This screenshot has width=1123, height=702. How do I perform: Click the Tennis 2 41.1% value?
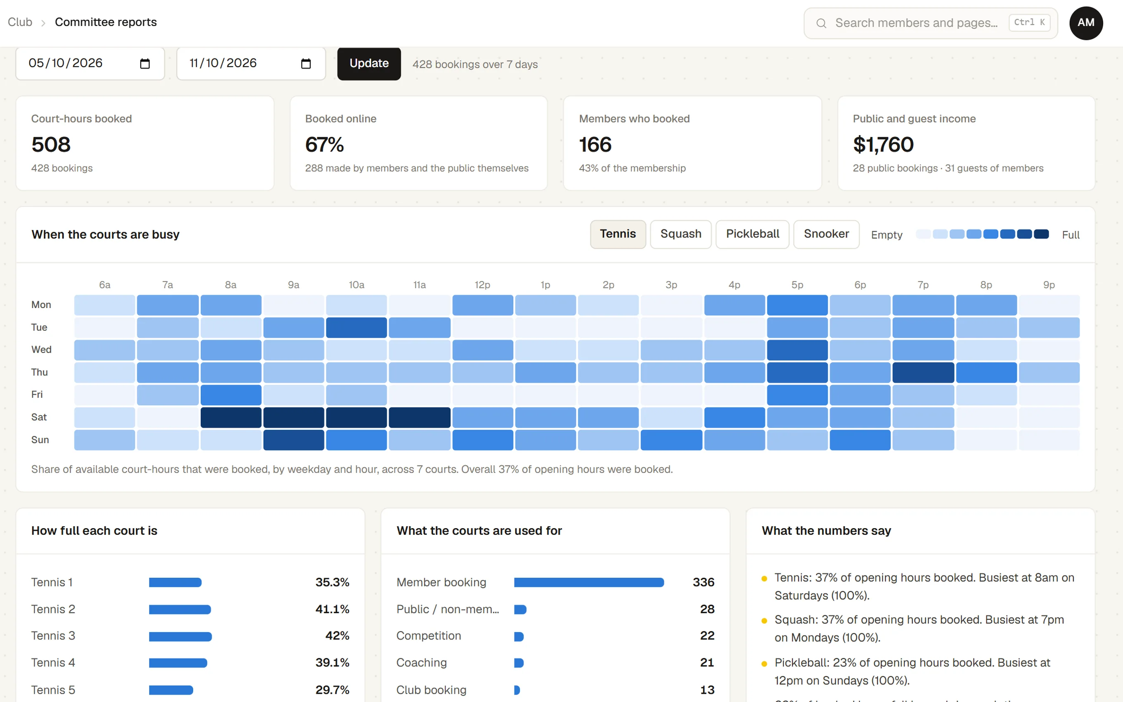pos(332,609)
